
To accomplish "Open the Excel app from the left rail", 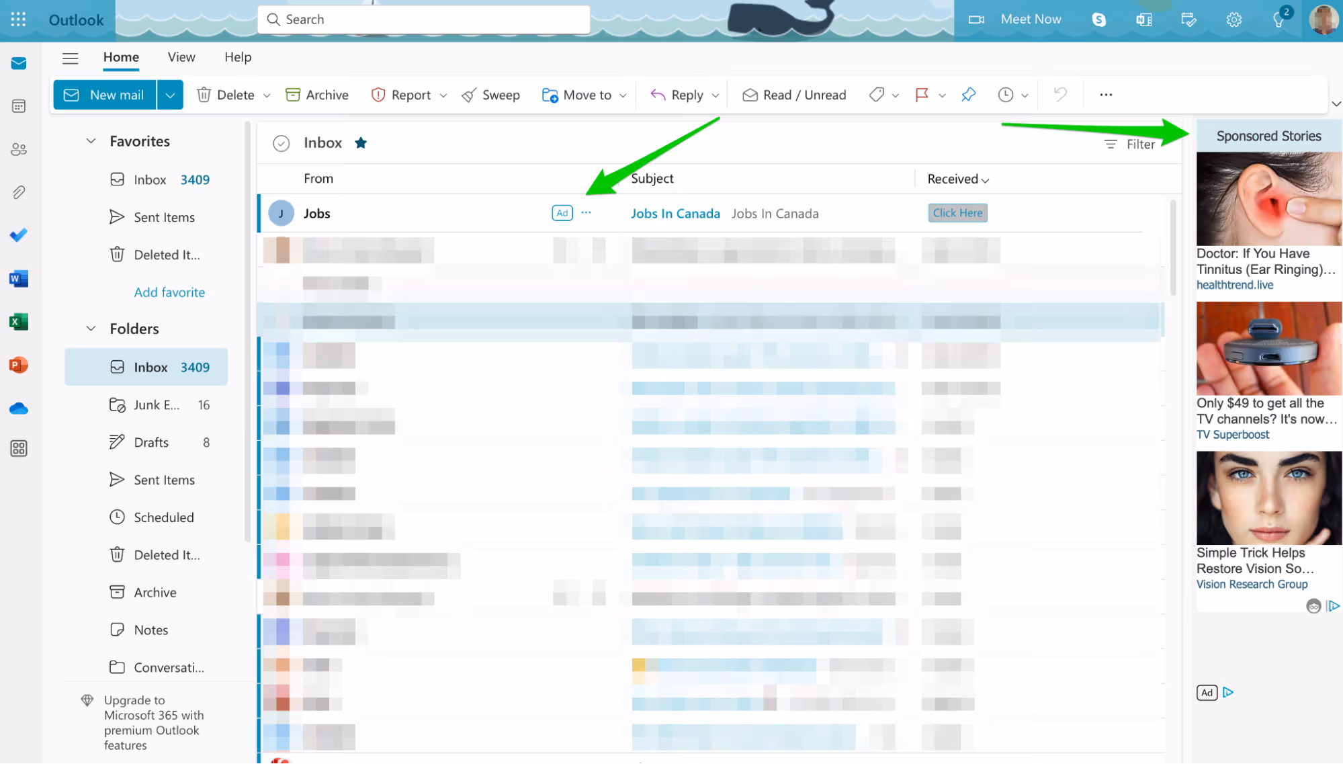I will (x=18, y=321).
